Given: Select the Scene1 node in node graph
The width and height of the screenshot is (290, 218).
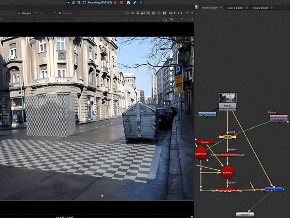Looking at the screenshot, I should (x=227, y=173).
